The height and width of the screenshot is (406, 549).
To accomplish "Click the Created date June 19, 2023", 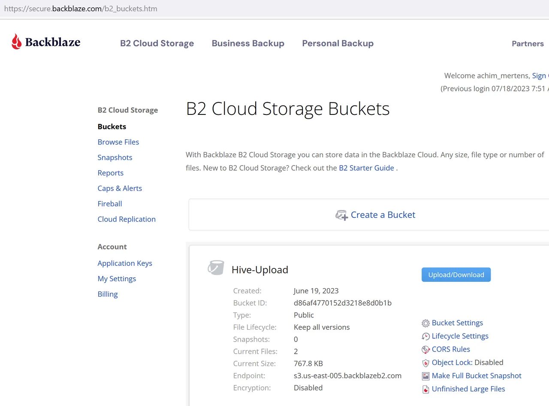I will pos(316,291).
